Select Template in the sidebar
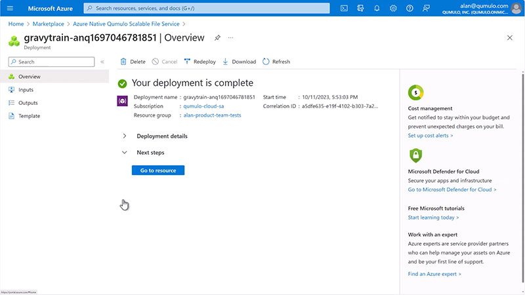This screenshot has width=525, height=295. click(x=29, y=116)
